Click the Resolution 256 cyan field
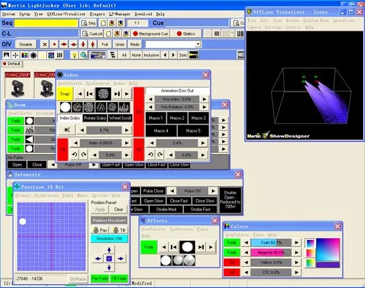Screen dimensions: 365x288 (109, 239)
